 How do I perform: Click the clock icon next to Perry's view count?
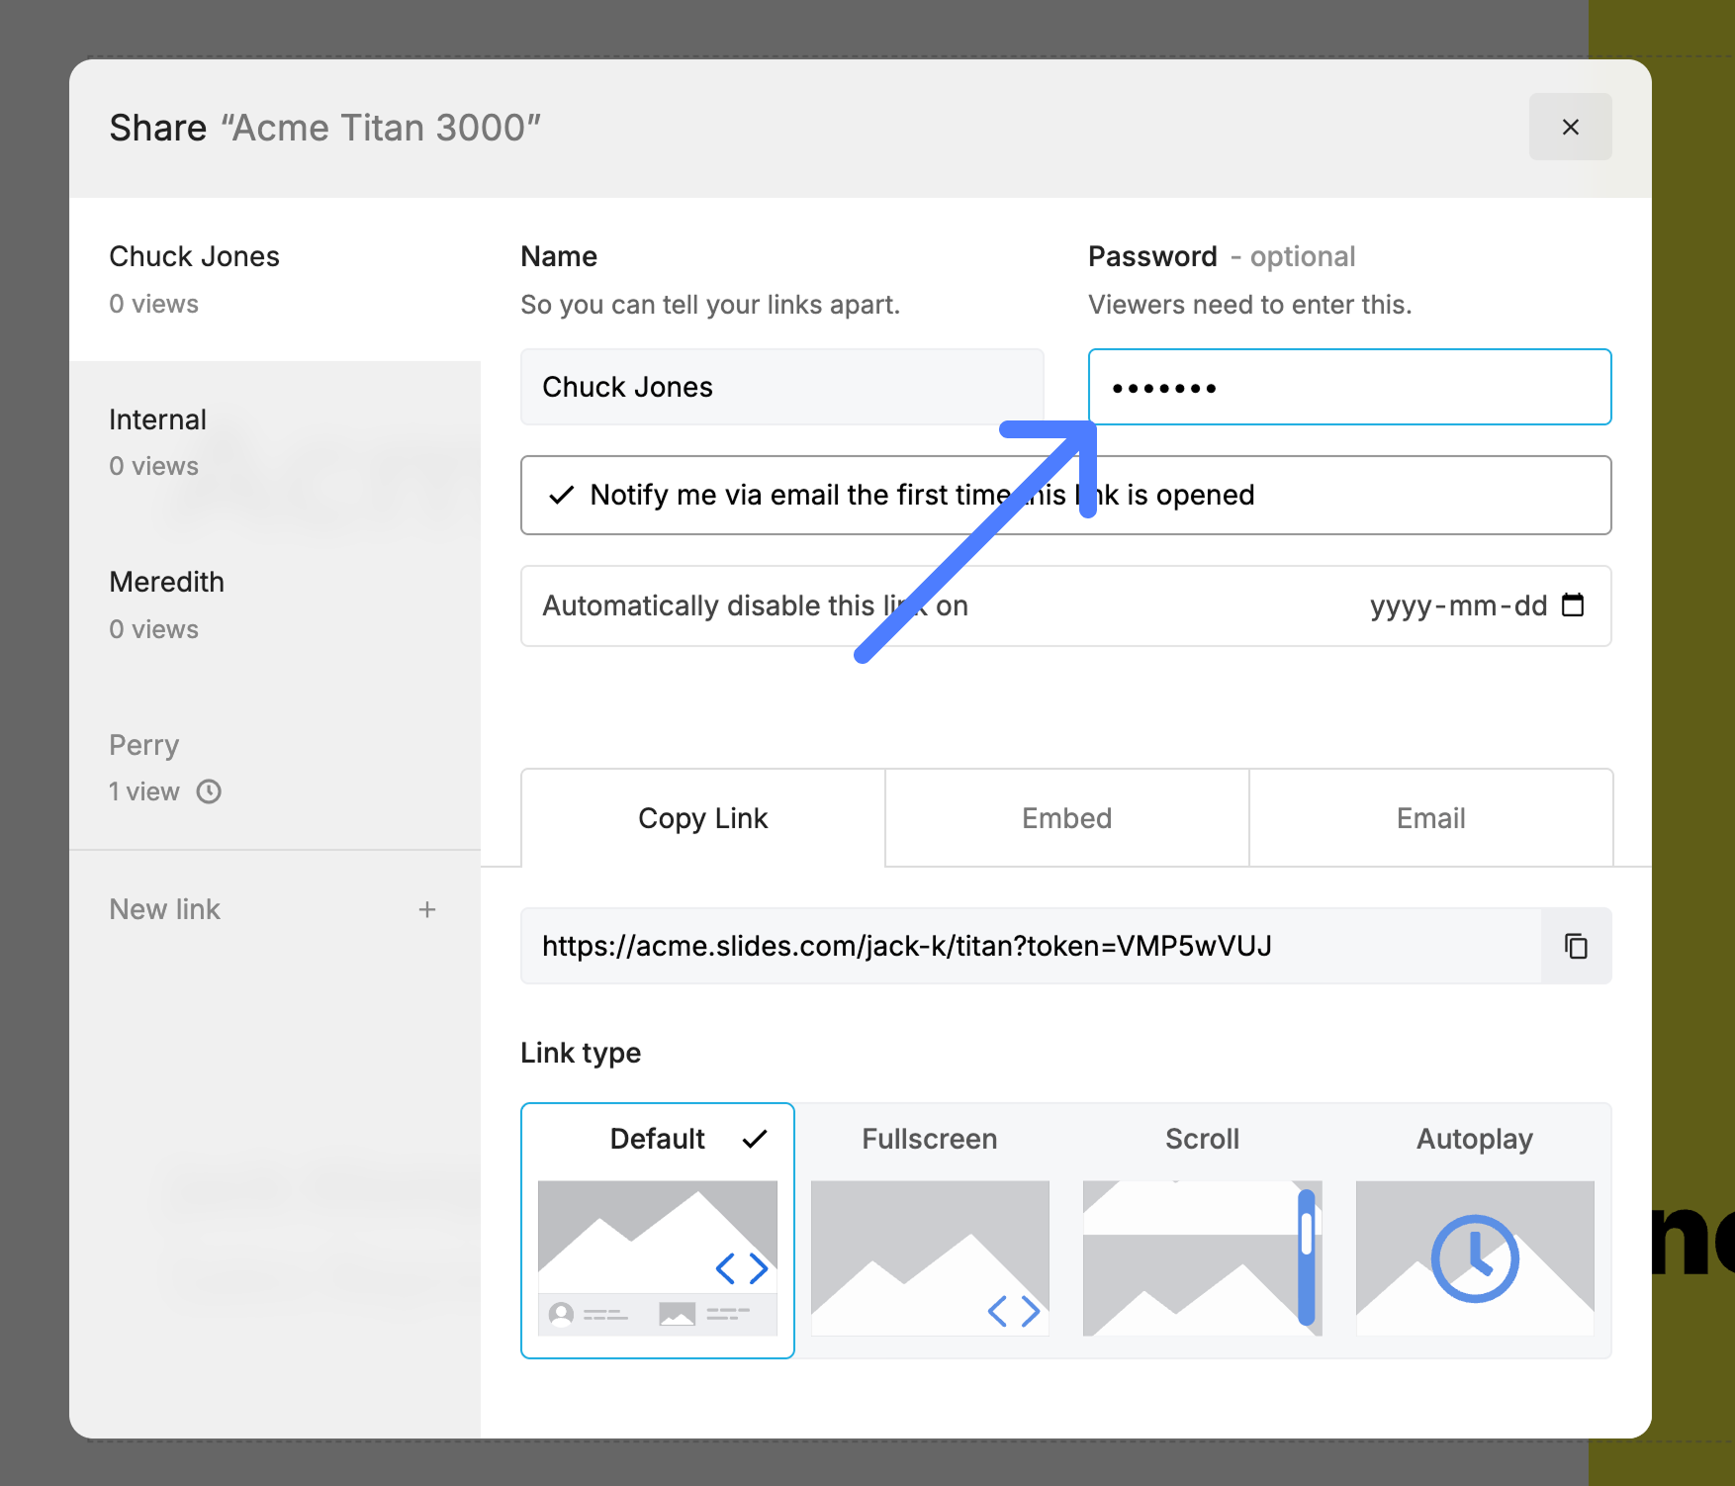(209, 791)
